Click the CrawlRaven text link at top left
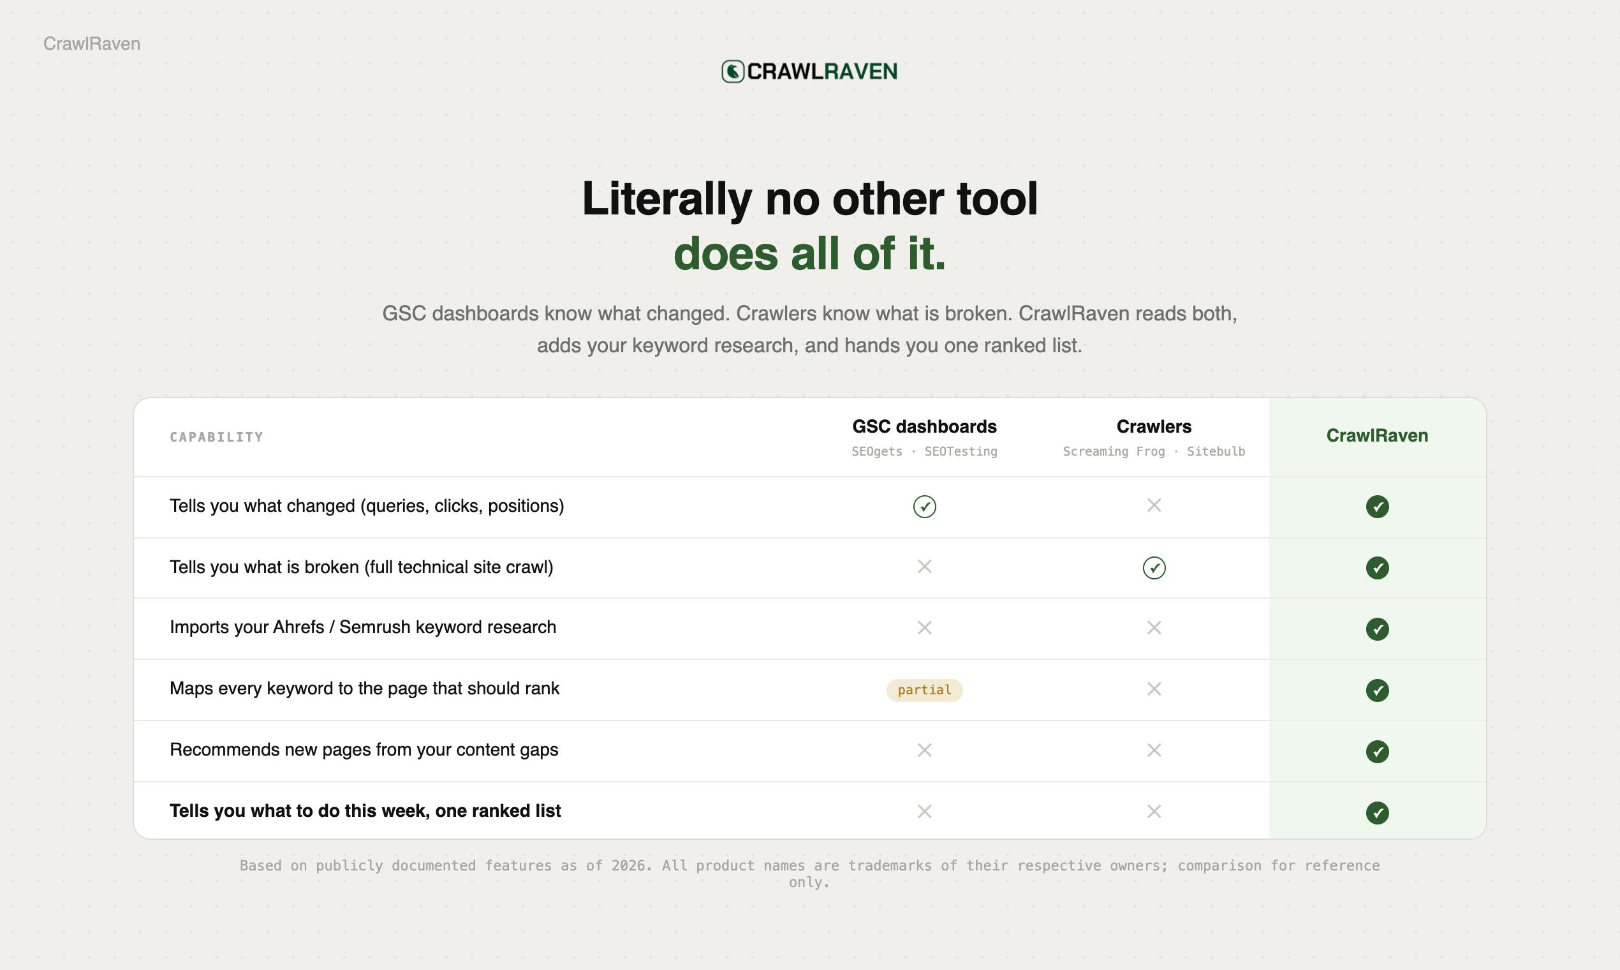1620x970 pixels. [x=91, y=44]
